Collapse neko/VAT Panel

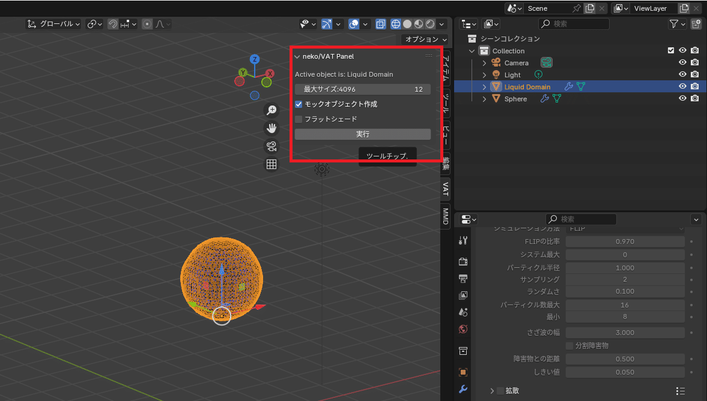[x=297, y=57]
